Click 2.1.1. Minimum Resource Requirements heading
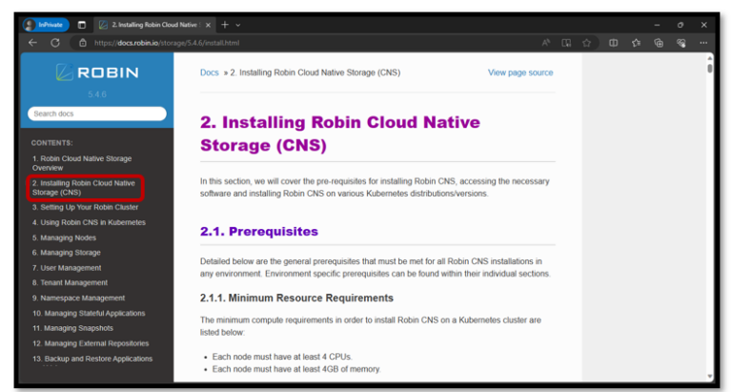The height and width of the screenshot is (392, 732). (x=296, y=299)
